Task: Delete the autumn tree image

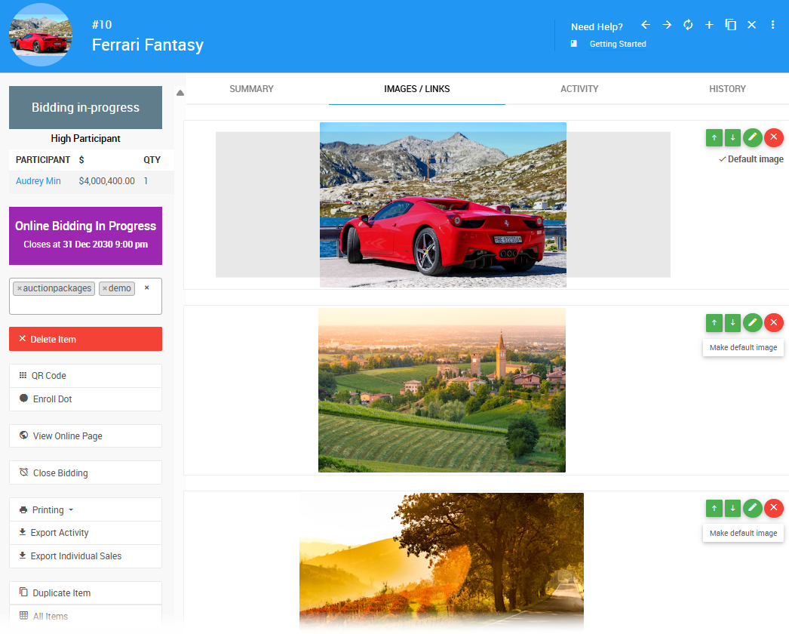Action: 774,508
